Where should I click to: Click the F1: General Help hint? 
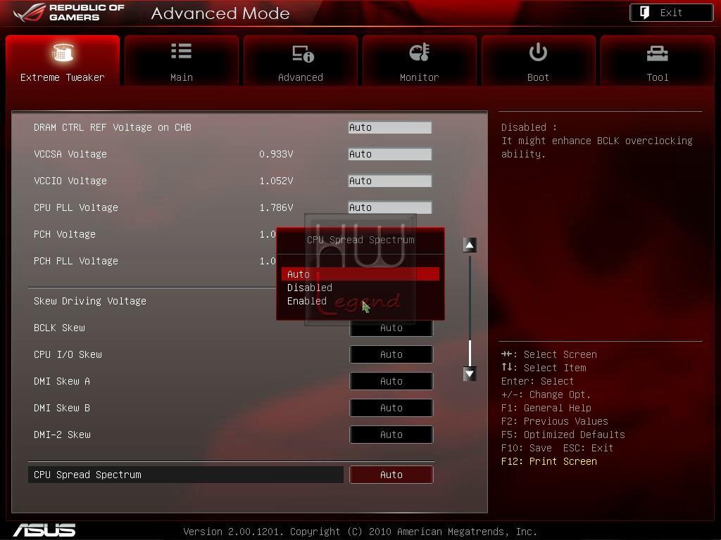coord(546,408)
